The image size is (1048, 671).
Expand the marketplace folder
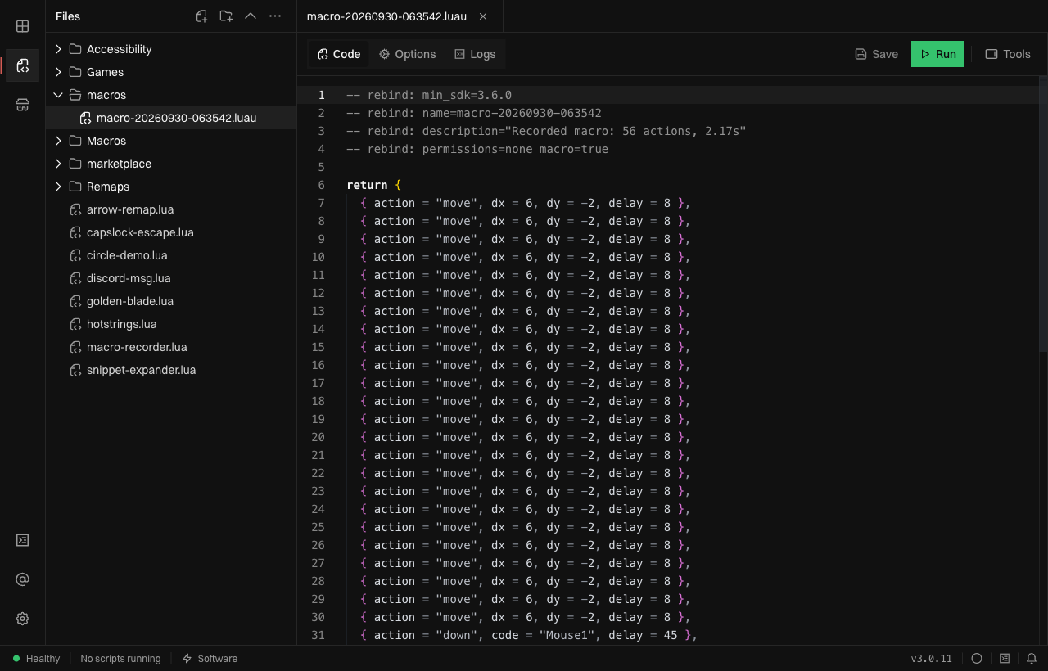click(171, 164)
